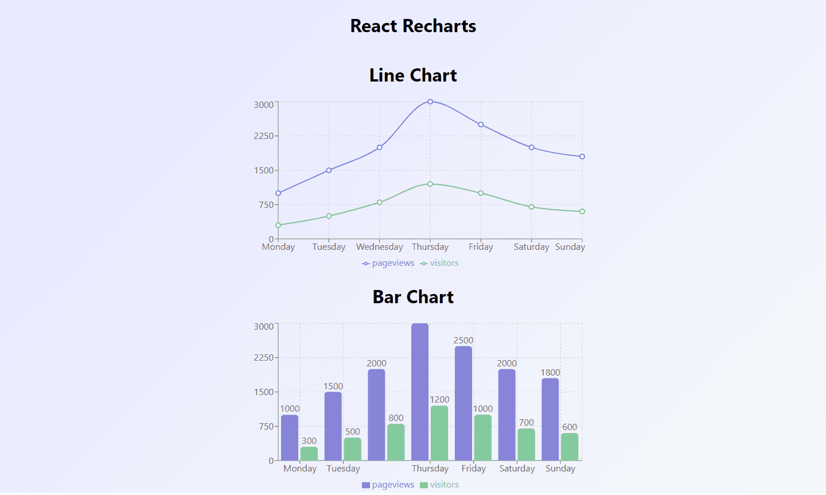Click the 2250 tick on bar chart y-axis
Image resolution: width=826 pixels, height=495 pixels.
pyautogui.click(x=264, y=358)
